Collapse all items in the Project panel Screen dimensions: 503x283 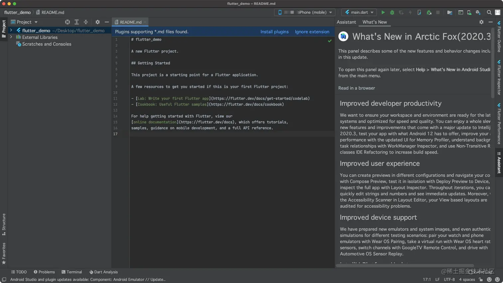click(x=86, y=22)
